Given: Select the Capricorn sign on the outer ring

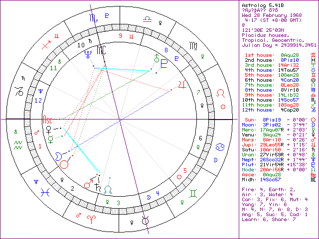Looking at the screenshot, I should click(18, 91).
